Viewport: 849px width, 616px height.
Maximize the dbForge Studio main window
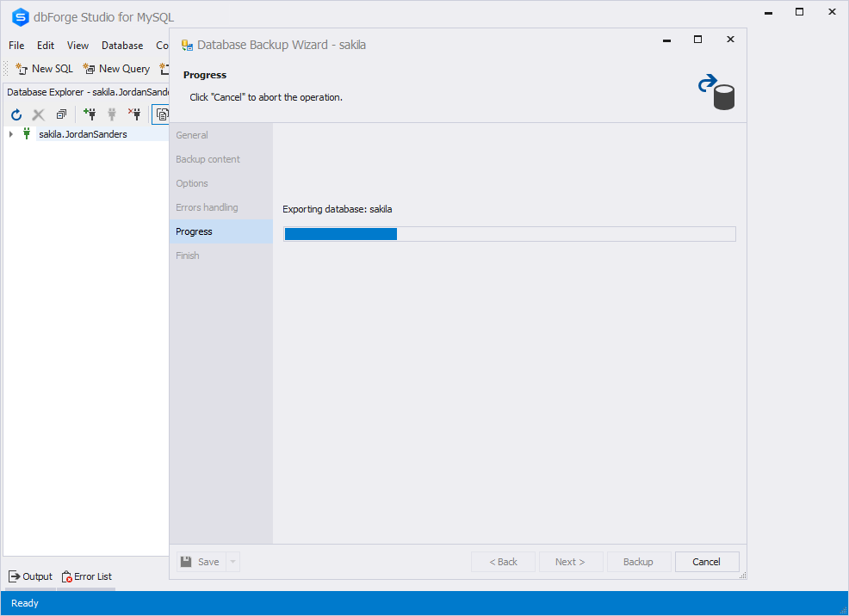tap(799, 12)
